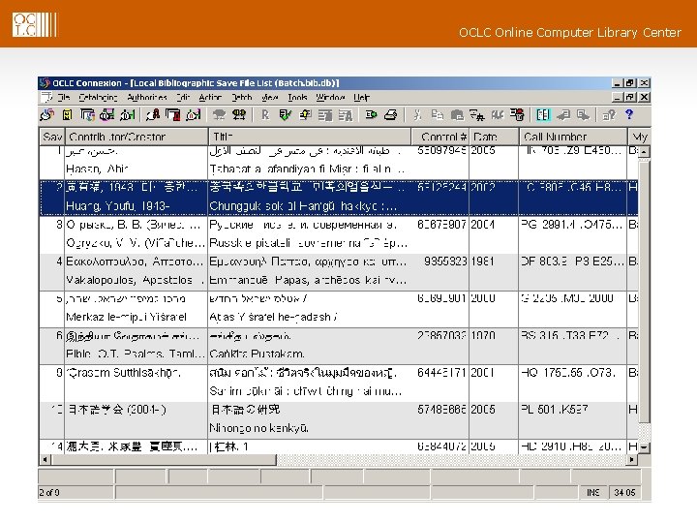Sort by the Date column header
The image size is (697, 523).
[x=494, y=137]
